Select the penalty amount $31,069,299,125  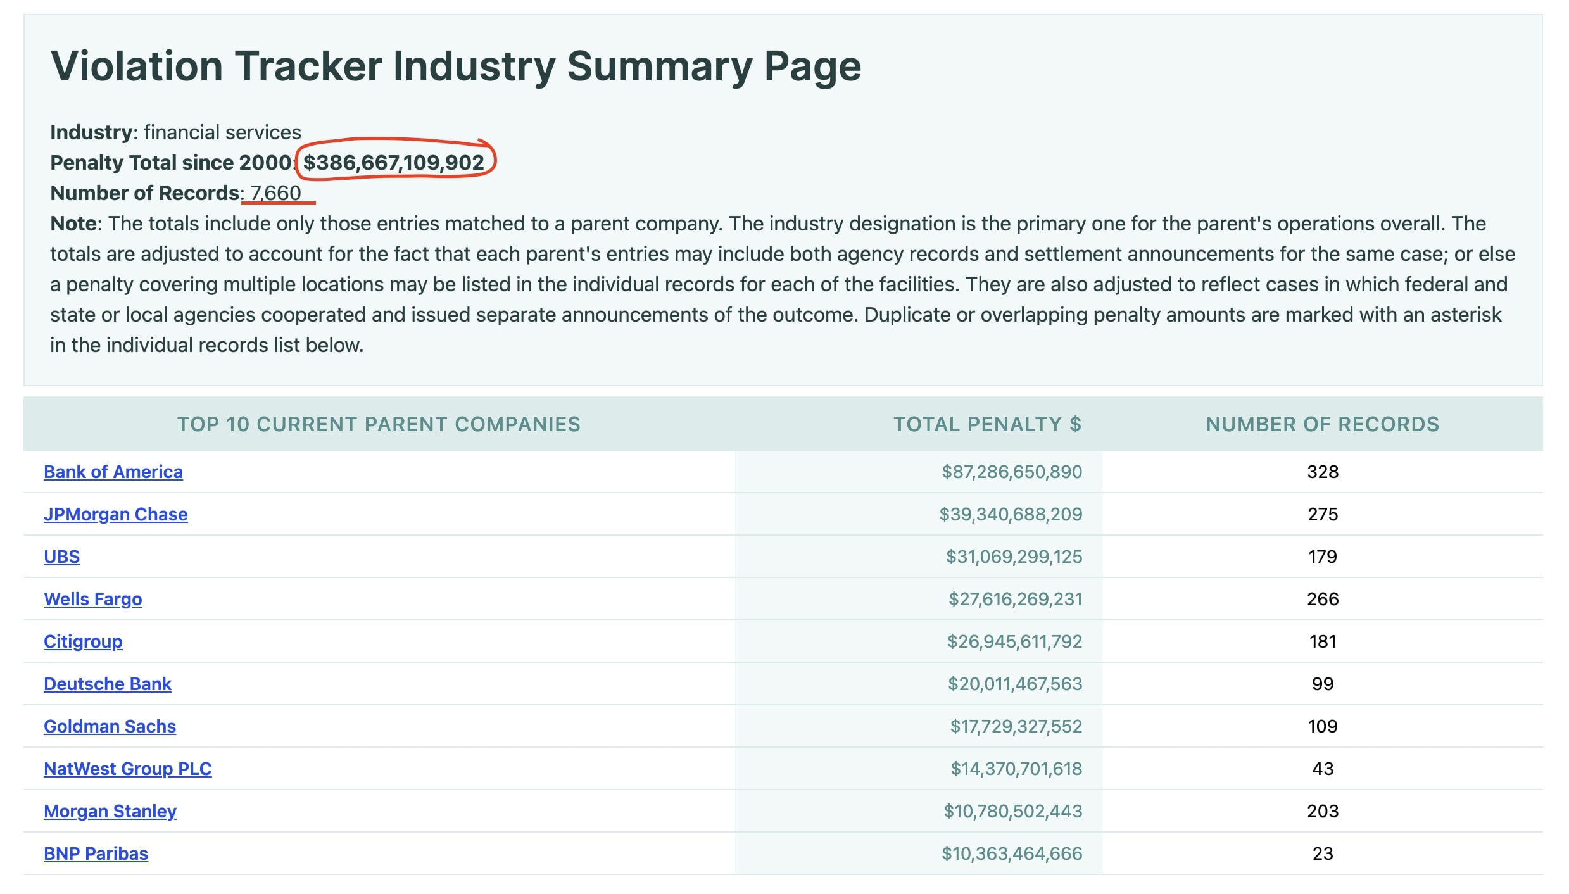1014,557
